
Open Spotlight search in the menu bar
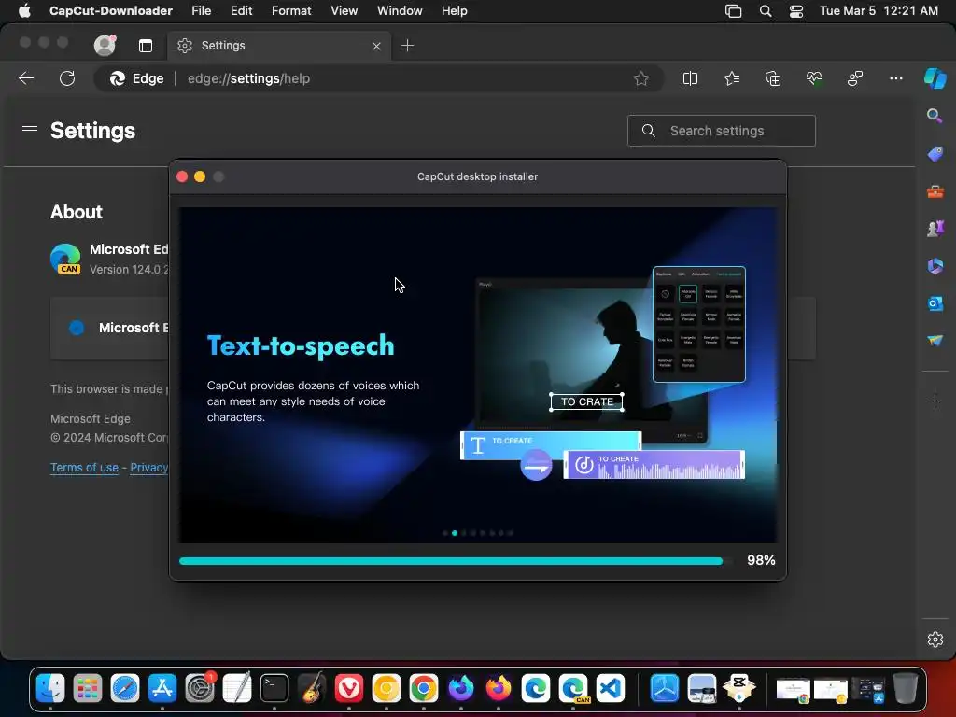(766, 11)
